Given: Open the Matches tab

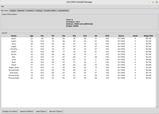Looking at the screenshot, I should (21, 10).
